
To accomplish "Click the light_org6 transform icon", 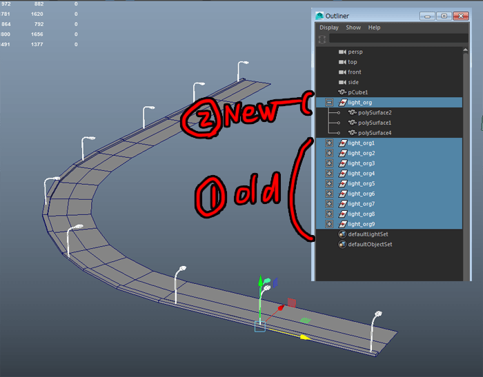I will click(x=342, y=194).
